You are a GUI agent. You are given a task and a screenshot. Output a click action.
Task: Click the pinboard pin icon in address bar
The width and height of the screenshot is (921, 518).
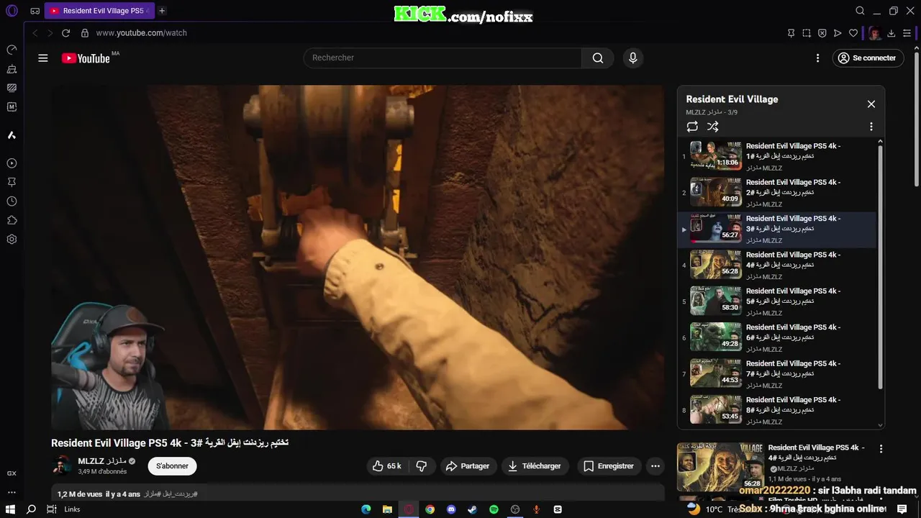pos(791,33)
